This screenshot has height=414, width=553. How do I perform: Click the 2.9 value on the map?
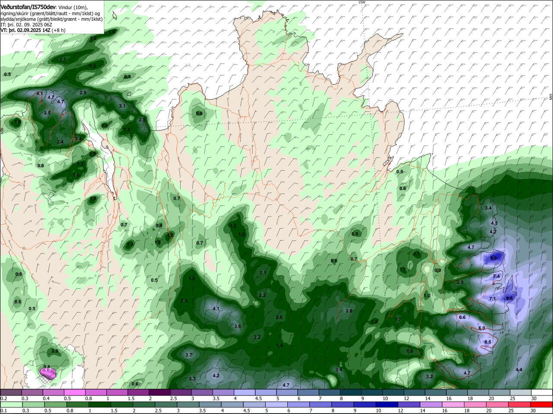tap(83, 92)
